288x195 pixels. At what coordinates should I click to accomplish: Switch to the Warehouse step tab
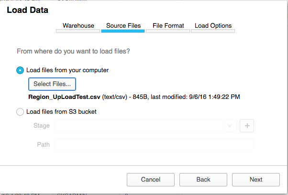pos(78,26)
